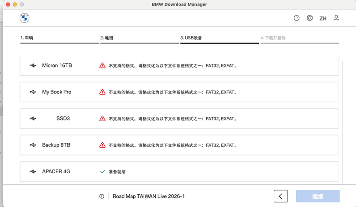Select the Backup 8TB device name
Image resolution: width=356 pixels, height=207 pixels.
pos(56,145)
